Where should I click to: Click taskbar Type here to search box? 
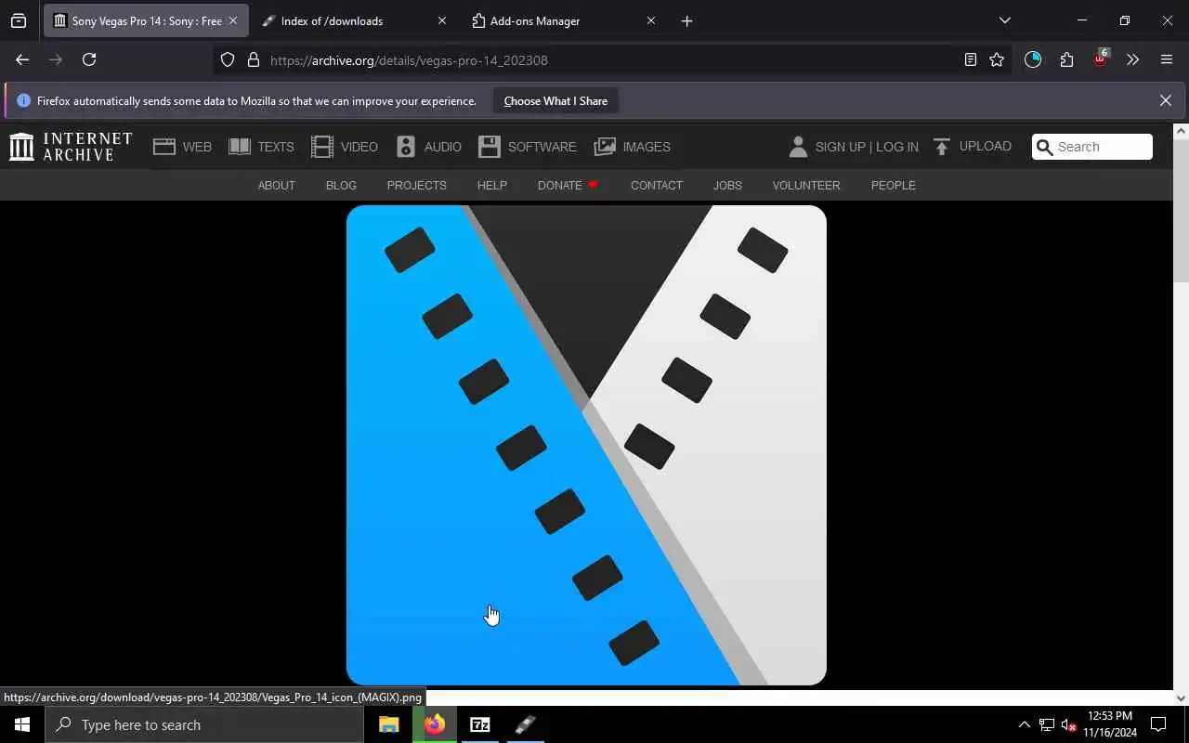pyautogui.click(x=204, y=724)
